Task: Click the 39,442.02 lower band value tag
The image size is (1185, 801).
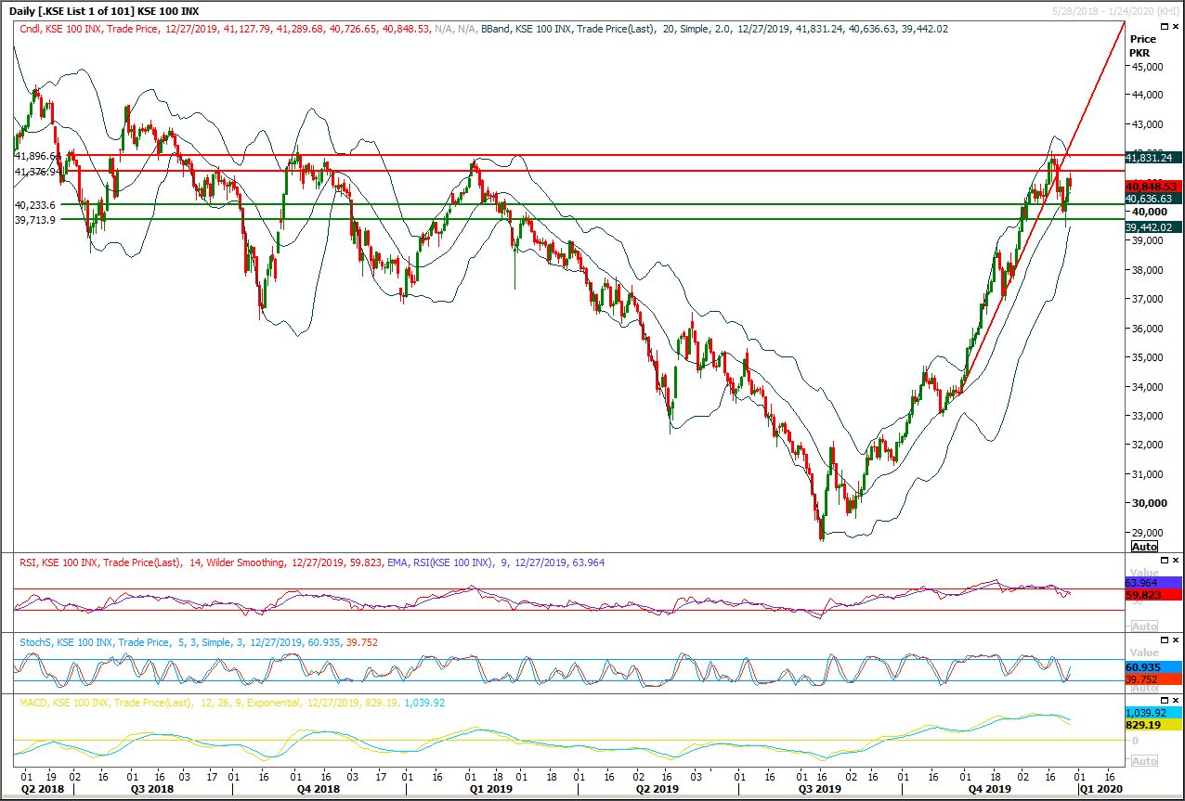Action: click(x=1152, y=227)
